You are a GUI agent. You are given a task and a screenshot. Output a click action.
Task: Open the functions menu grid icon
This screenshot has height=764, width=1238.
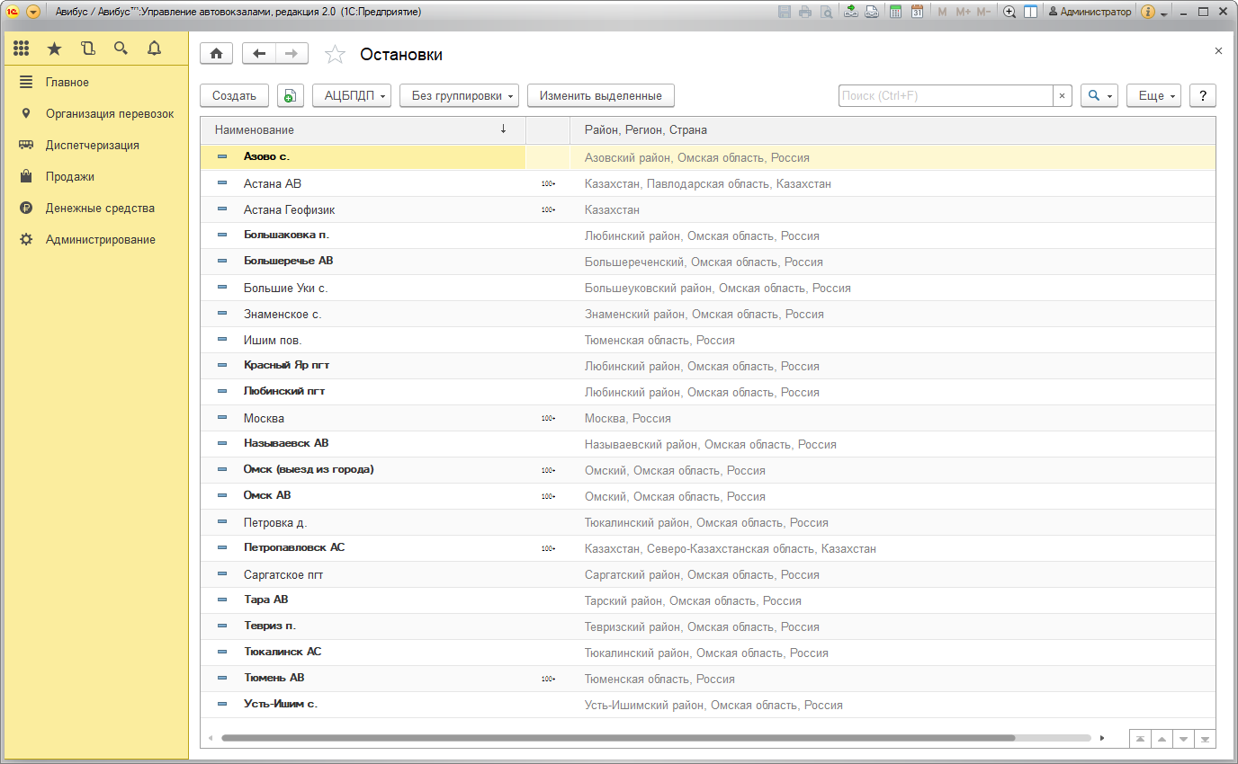click(x=21, y=49)
